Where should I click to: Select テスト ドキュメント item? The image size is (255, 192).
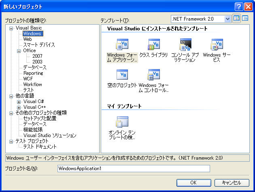[x=40, y=147]
